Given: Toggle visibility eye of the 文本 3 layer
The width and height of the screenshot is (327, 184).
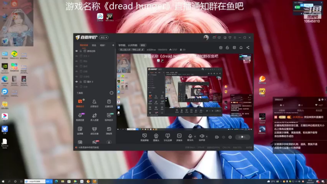Looking at the screenshot, I should pyautogui.click(x=76, y=56).
